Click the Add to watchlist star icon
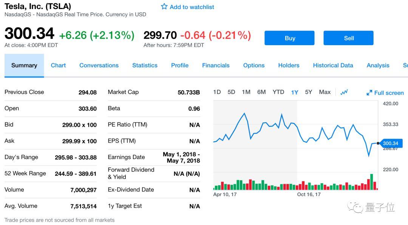This screenshot has width=408, height=225. tap(164, 6)
